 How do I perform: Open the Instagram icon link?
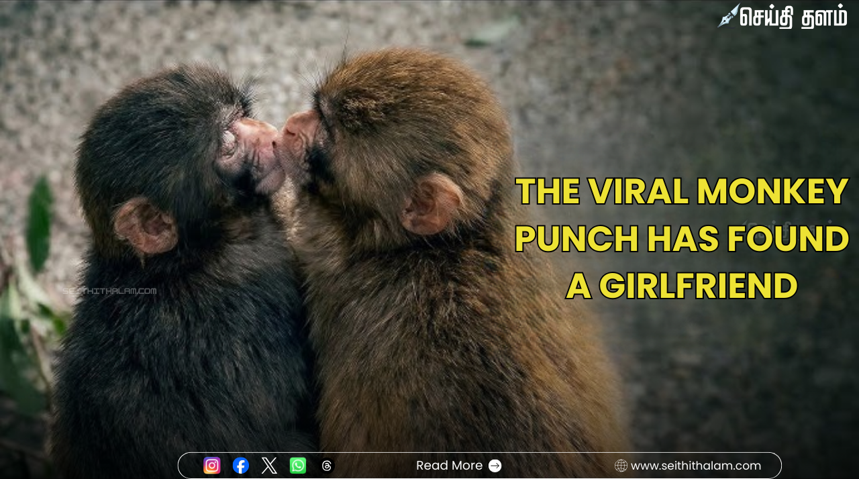point(212,466)
